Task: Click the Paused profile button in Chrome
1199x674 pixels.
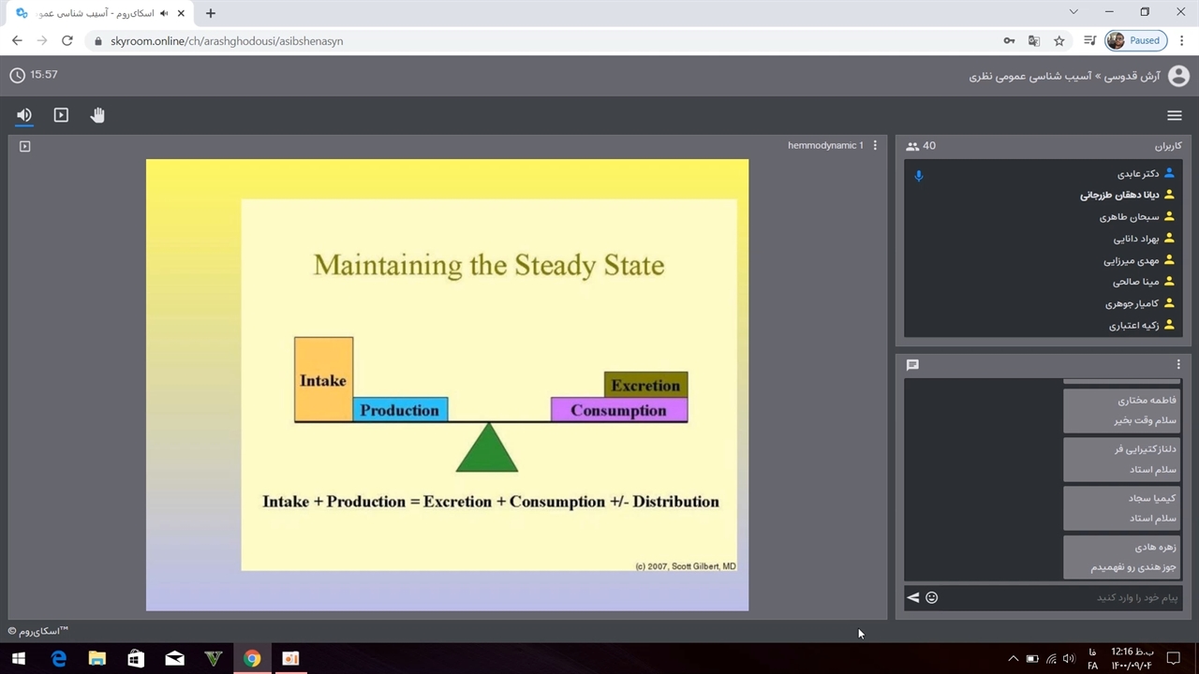Action: coord(1134,40)
